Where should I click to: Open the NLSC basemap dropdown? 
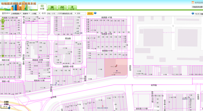[199, 14]
